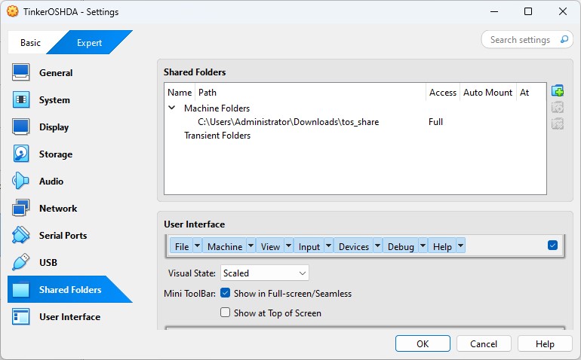Screen dimensions: 581x360
Task: Click the Machine Folders tree row label
Action: (217, 108)
